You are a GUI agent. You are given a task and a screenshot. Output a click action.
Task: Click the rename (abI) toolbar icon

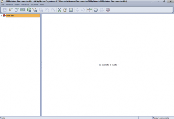22,10
